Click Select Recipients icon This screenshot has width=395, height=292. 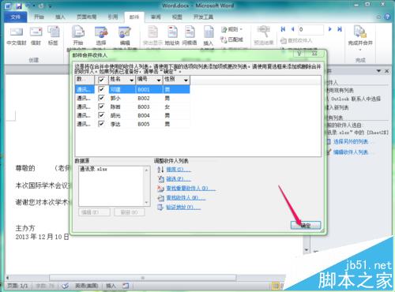(101, 32)
